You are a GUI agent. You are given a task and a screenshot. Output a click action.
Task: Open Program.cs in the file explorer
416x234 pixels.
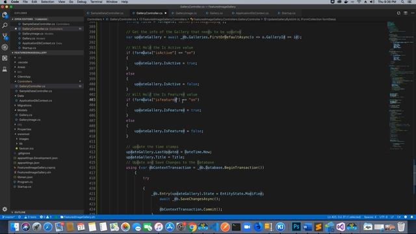pos(25,182)
